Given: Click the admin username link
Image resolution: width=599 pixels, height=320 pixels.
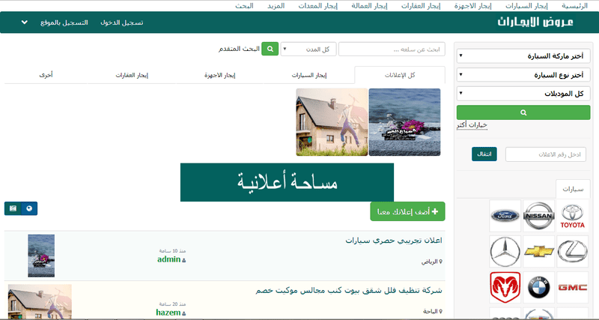Looking at the screenshot, I should click(x=169, y=259).
